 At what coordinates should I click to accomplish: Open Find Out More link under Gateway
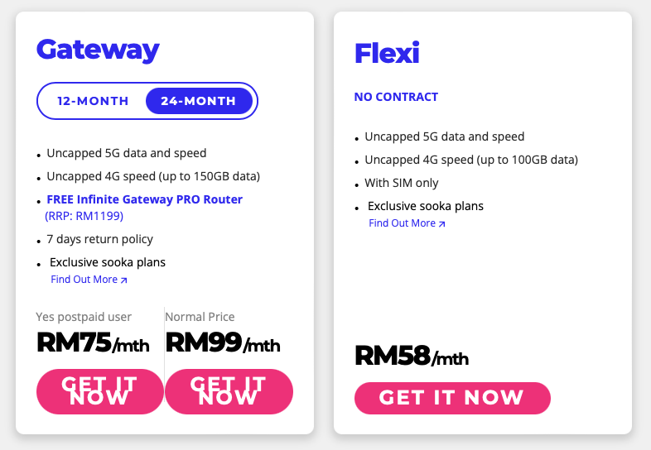(x=89, y=280)
